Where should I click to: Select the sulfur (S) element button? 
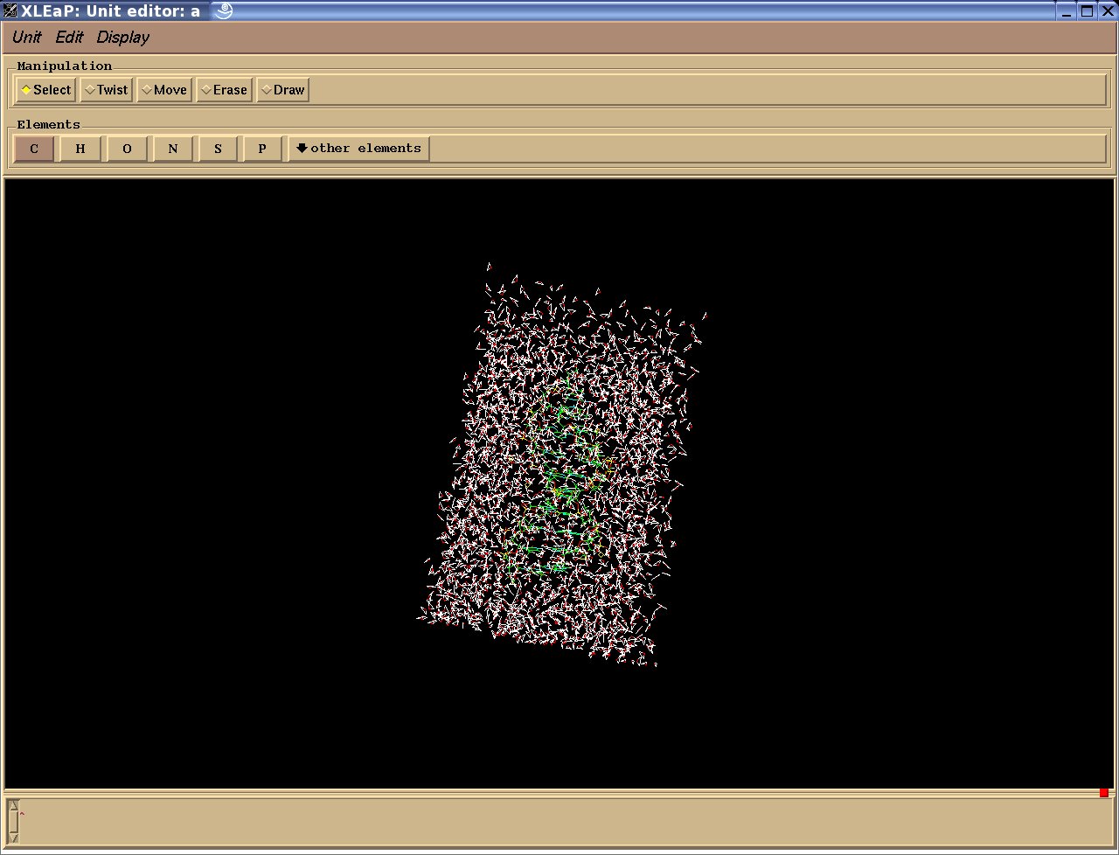[218, 149]
